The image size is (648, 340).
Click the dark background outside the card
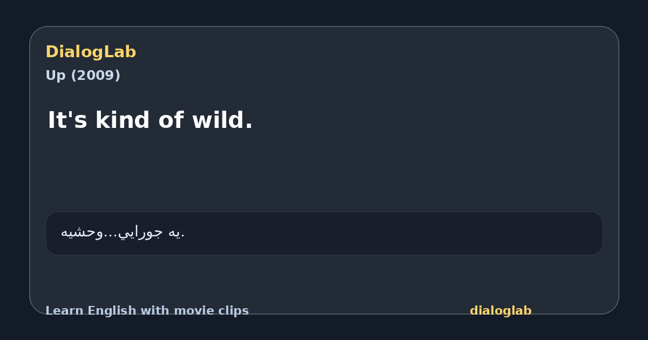[x=324, y=12]
